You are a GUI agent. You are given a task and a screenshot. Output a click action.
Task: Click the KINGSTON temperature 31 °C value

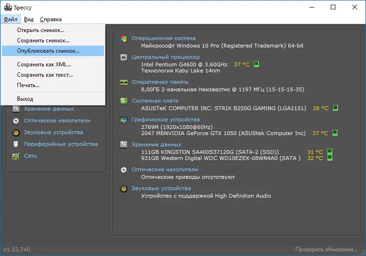point(315,152)
